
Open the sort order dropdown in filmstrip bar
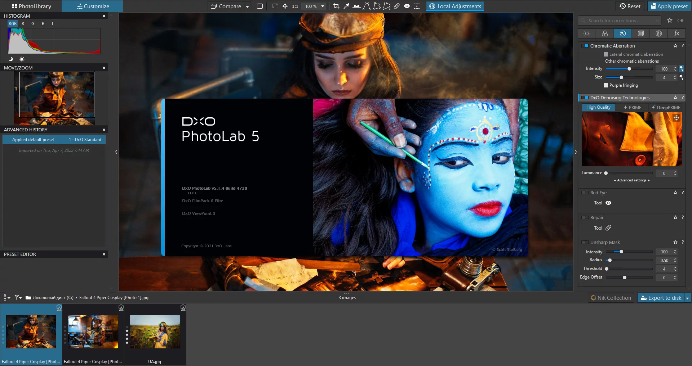point(6,298)
